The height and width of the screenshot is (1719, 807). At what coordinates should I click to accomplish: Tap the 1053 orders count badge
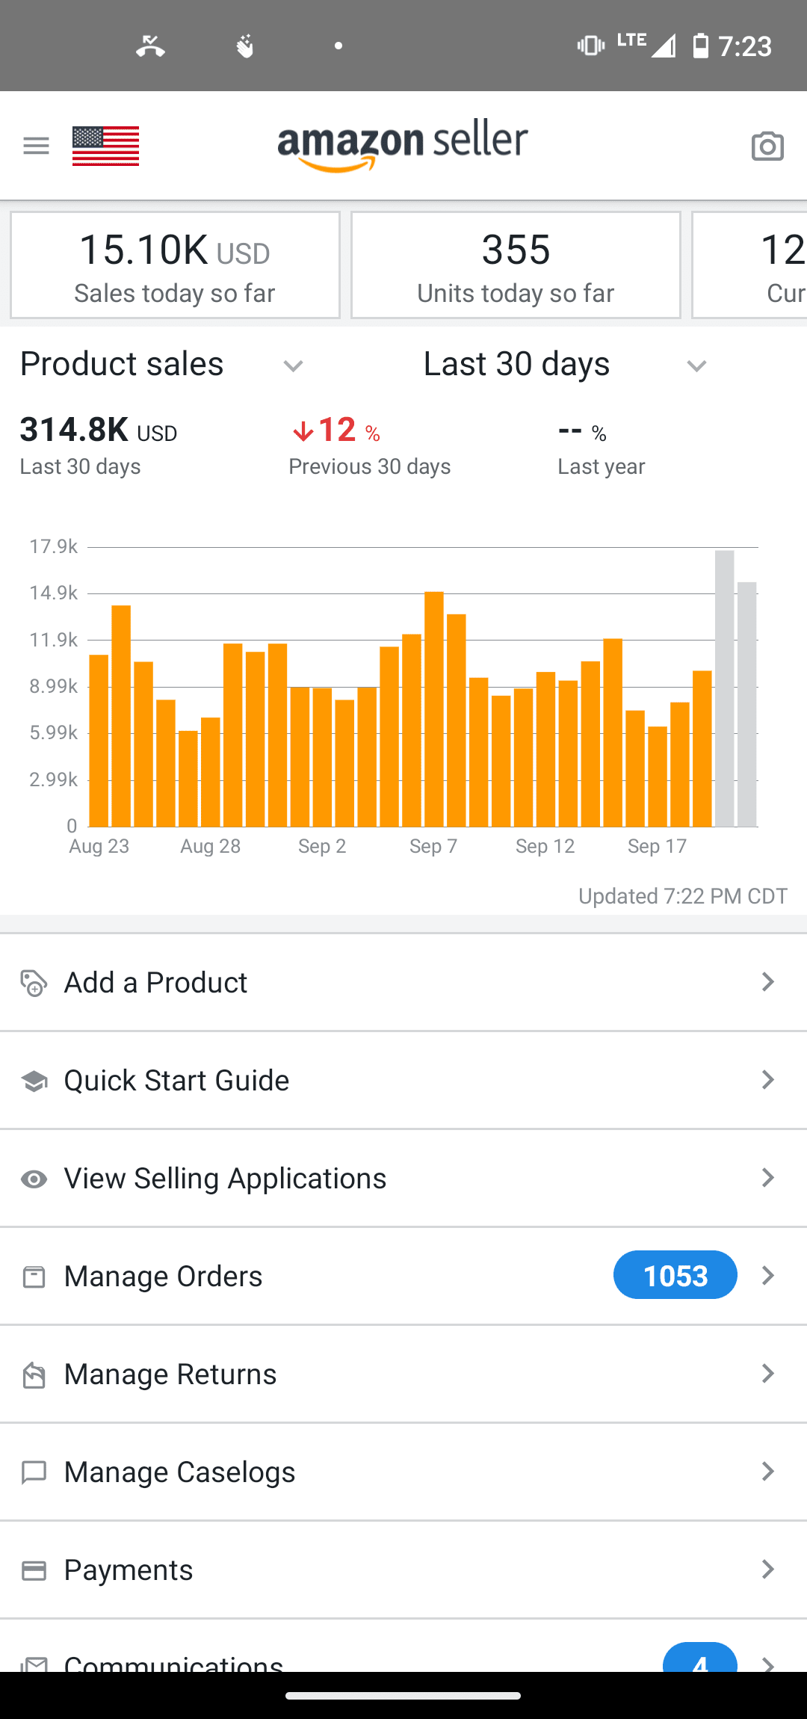675,1275
